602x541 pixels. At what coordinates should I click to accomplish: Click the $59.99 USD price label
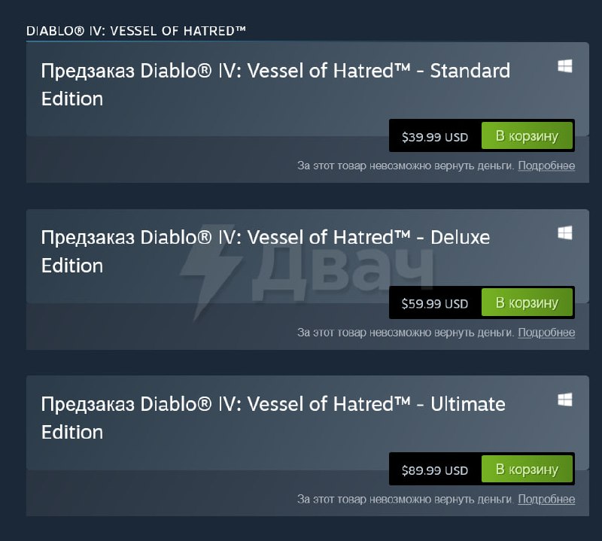pyautogui.click(x=435, y=304)
